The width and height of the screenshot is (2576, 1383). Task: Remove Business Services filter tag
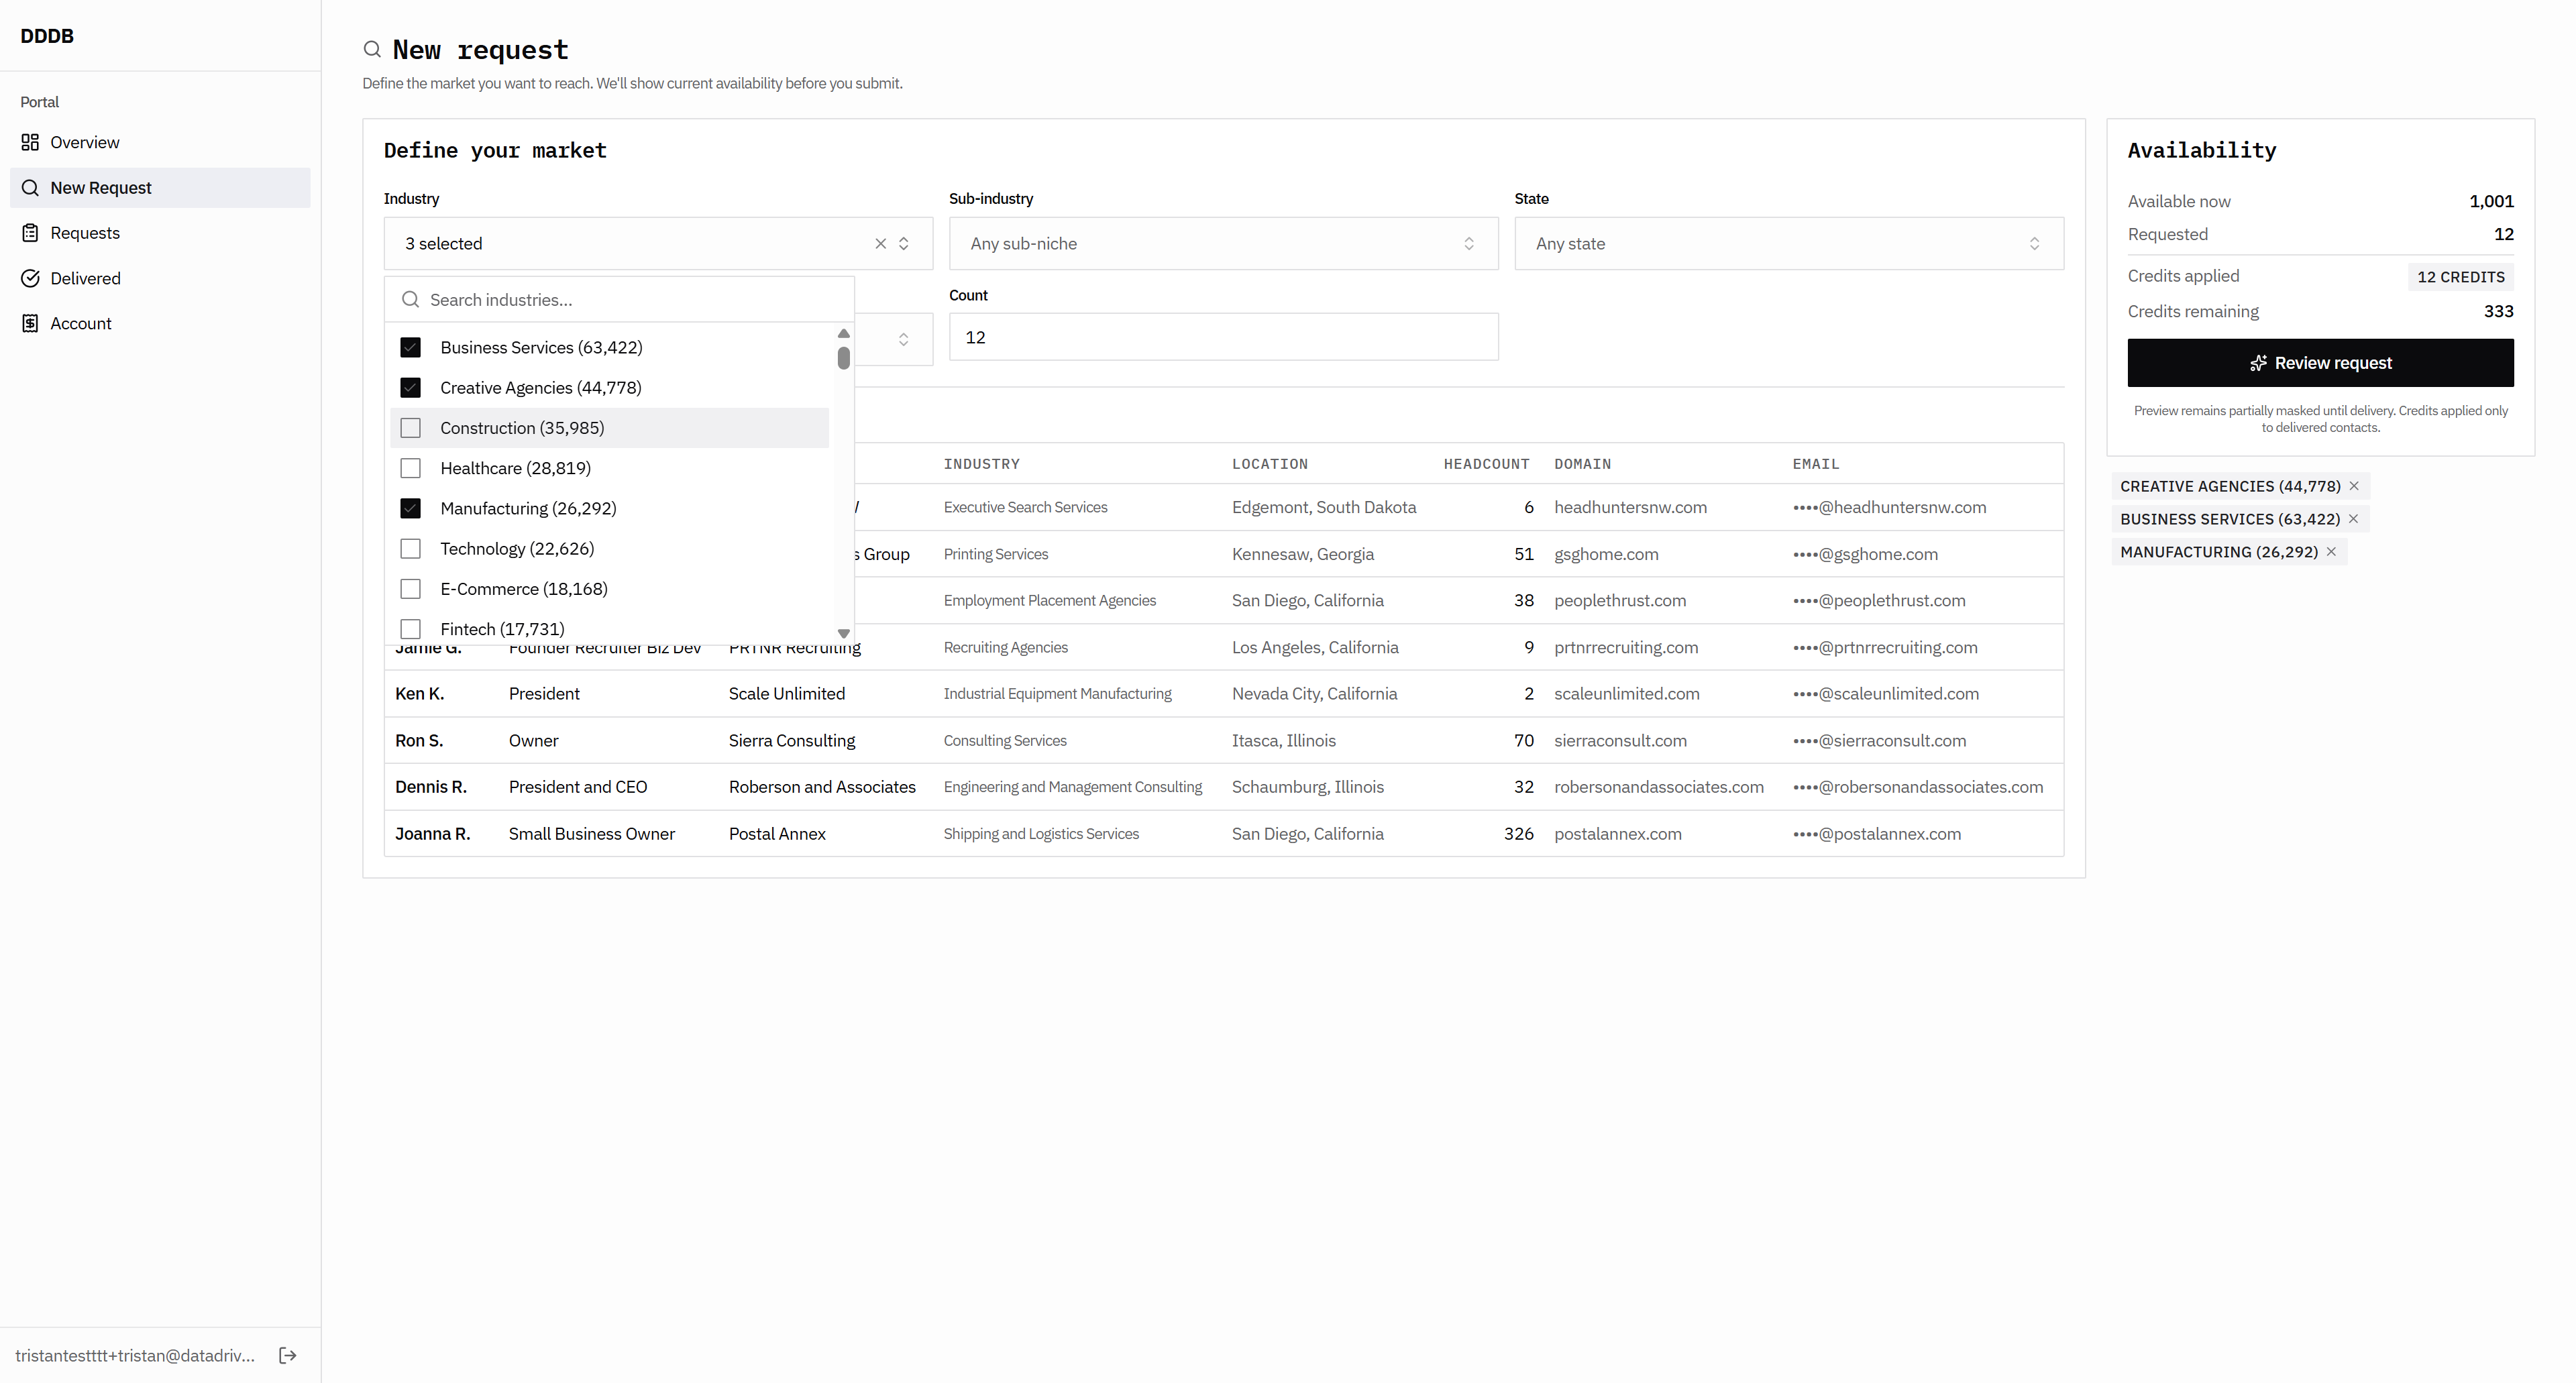click(2353, 519)
